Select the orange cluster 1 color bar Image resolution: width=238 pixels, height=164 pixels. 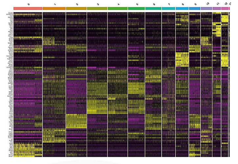[54, 8]
